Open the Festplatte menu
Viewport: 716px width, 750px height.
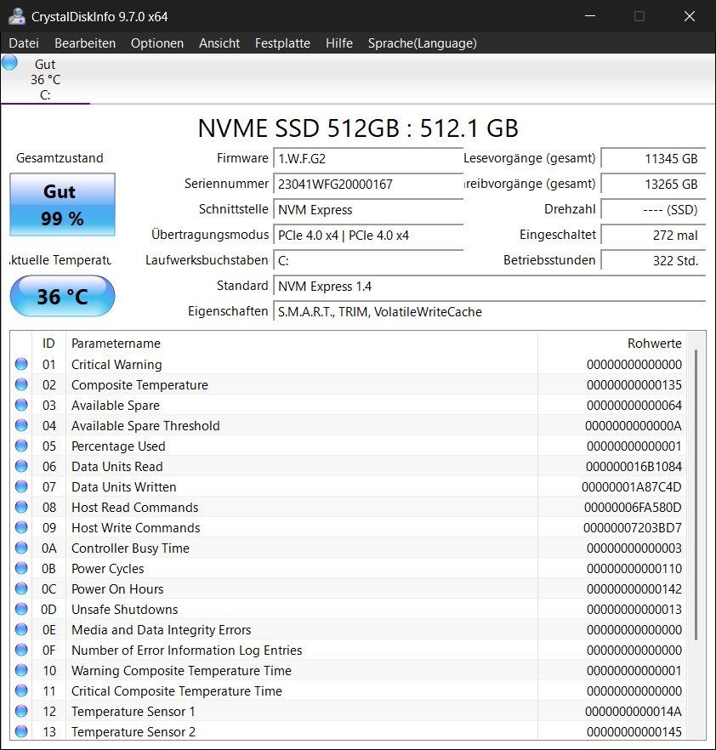(x=282, y=43)
